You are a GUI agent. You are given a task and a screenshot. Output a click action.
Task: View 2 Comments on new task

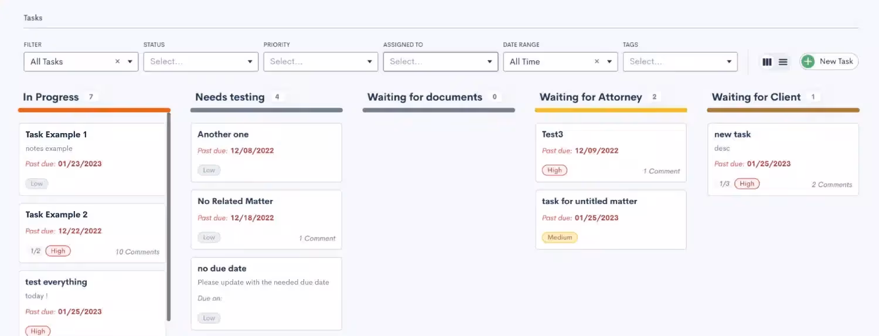pos(832,185)
